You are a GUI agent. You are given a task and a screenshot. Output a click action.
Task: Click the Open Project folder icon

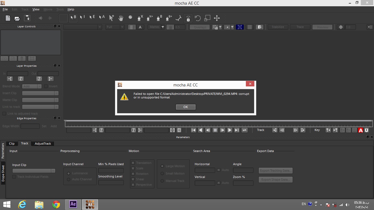point(17,18)
